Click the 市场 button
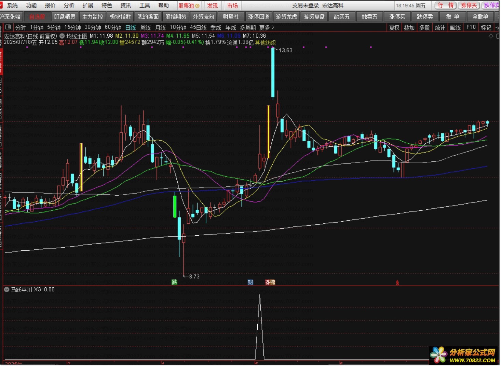Image resolution: width=501 pixels, height=366 pixels. [232, 5]
